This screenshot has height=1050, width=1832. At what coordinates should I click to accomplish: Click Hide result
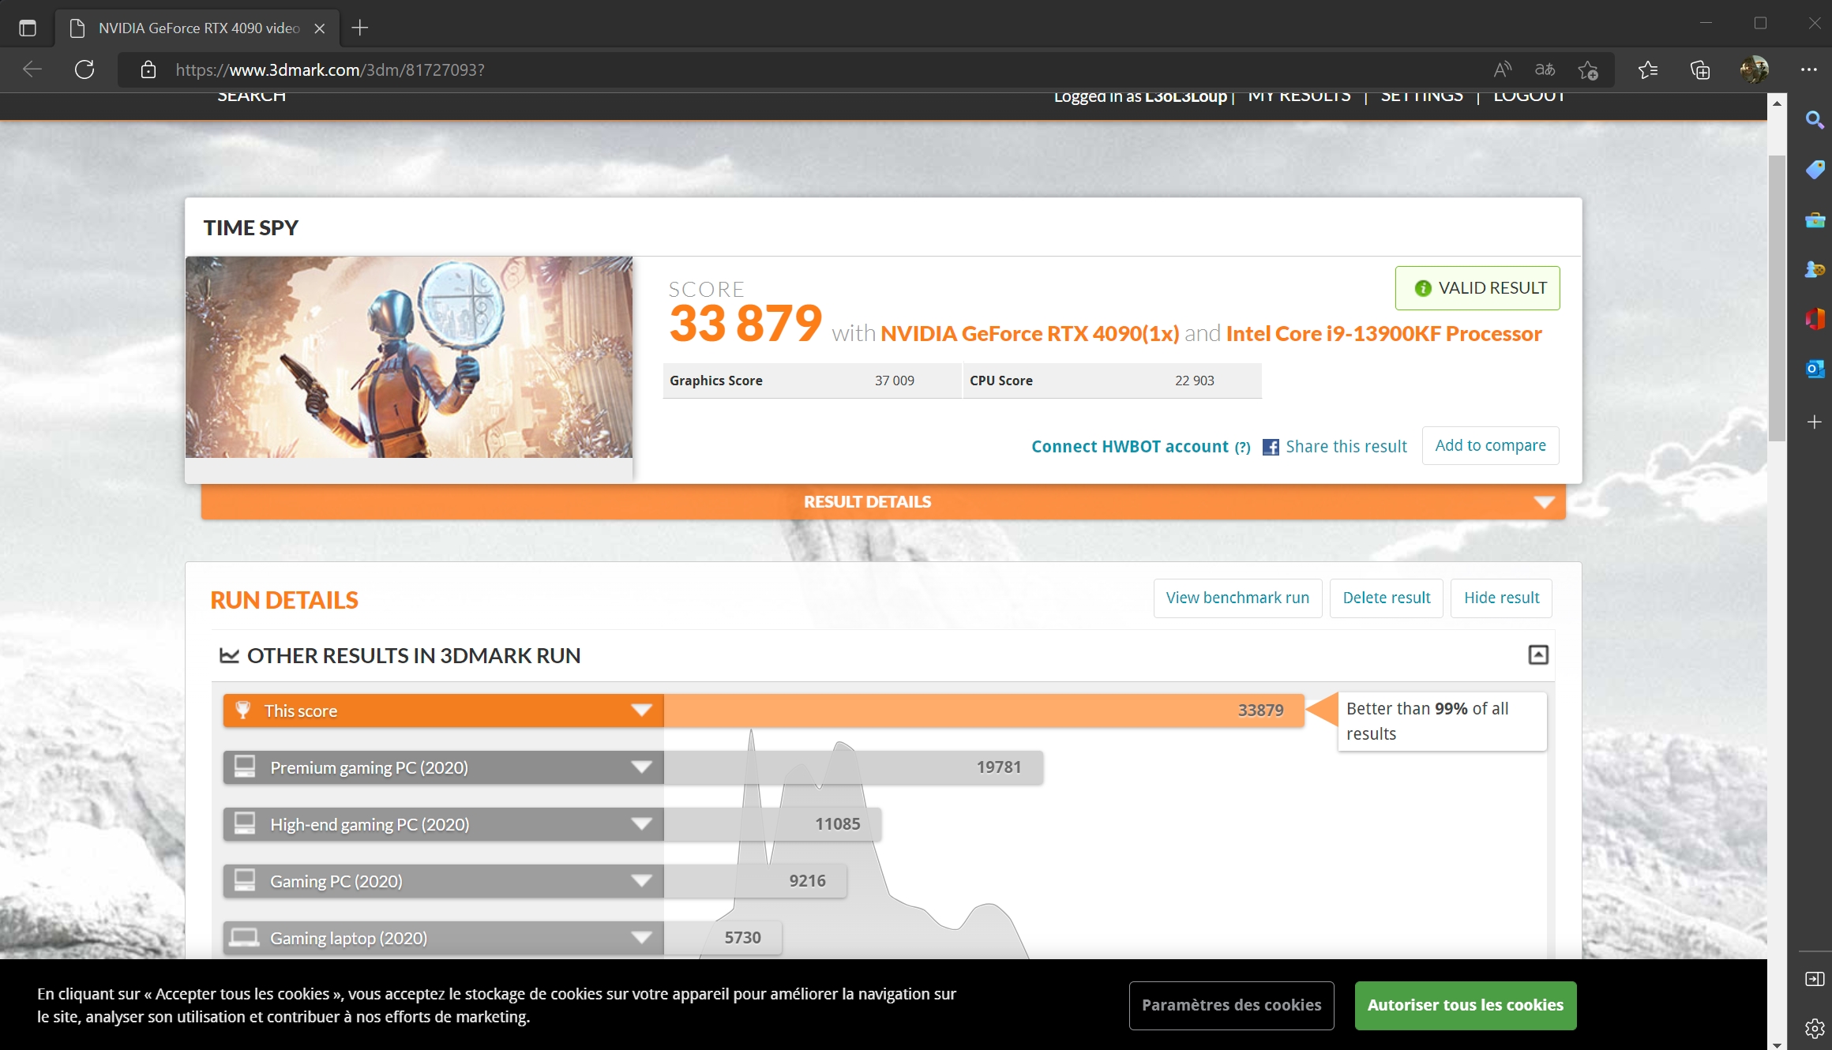(x=1501, y=598)
